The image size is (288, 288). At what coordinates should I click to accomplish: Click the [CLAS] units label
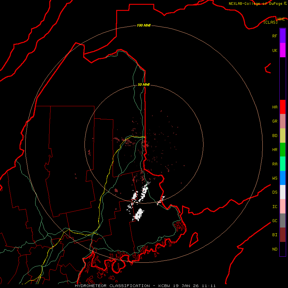coord(270,22)
